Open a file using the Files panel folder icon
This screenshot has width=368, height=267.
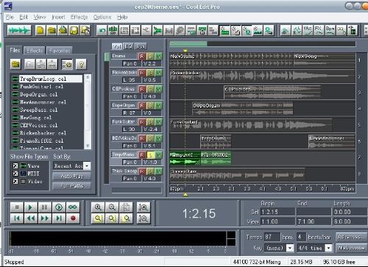[x=15, y=64]
